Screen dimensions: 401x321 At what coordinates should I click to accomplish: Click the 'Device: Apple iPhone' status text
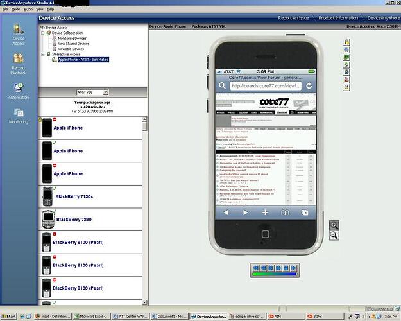(x=167, y=26)
